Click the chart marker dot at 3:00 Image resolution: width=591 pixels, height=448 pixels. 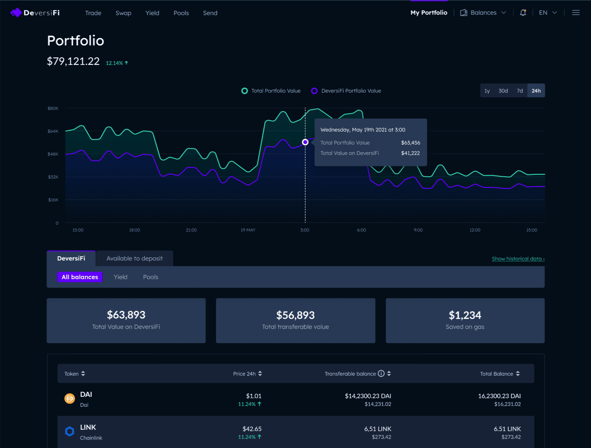point(305,142)
